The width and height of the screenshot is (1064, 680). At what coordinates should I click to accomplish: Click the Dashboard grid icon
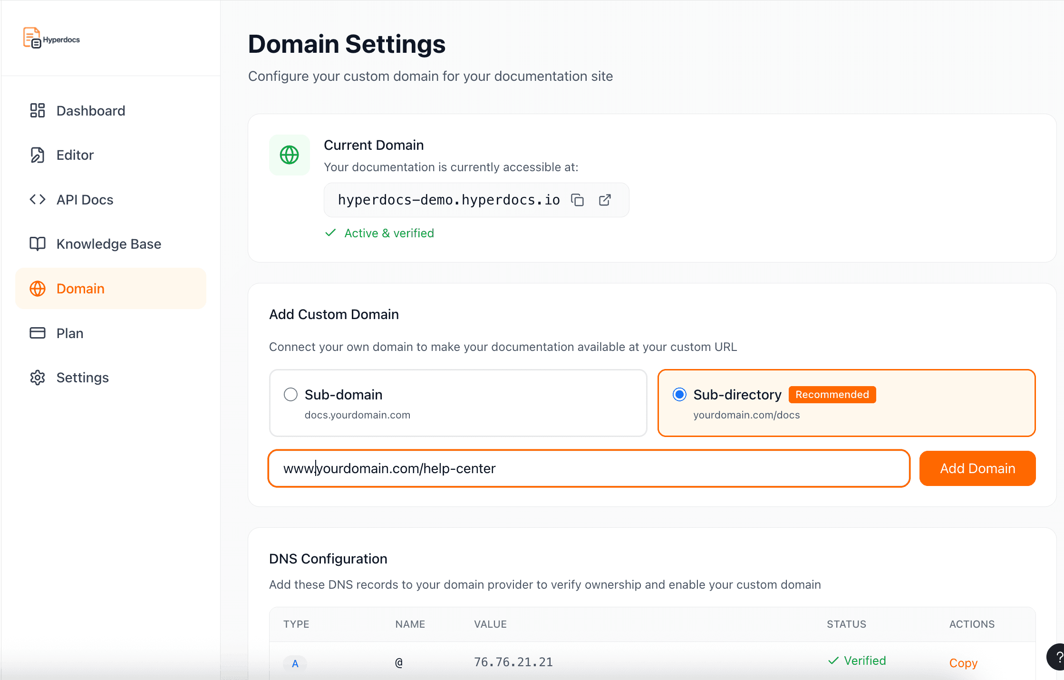click(x=38, y=111)
